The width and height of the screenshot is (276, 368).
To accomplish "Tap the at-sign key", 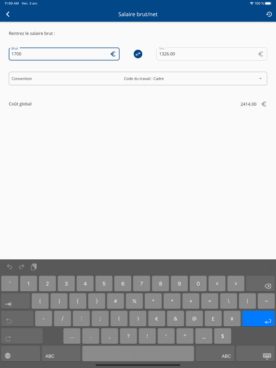I will point(195,319).
